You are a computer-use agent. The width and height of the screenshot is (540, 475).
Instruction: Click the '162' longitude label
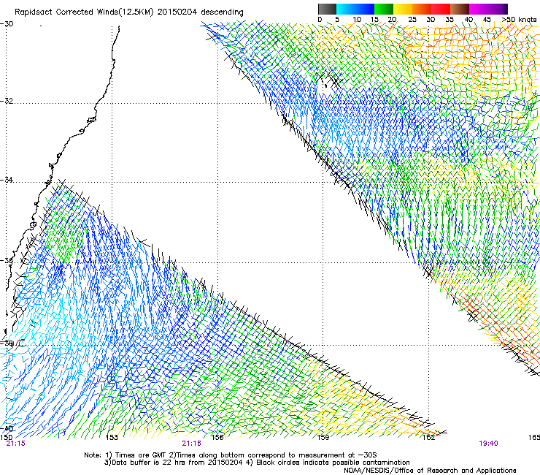[429, 438]
